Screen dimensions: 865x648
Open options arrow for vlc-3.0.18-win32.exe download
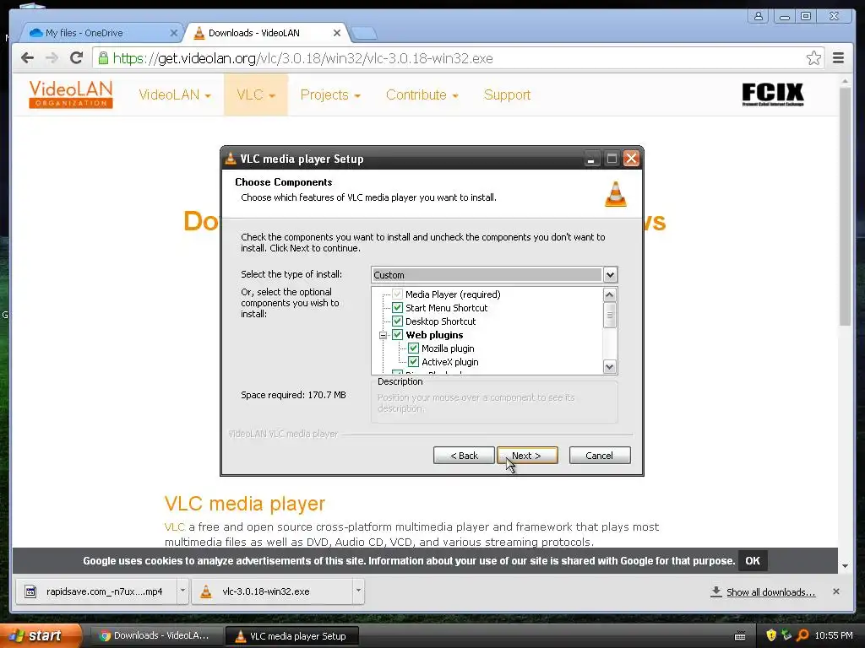(x=358, y=590)
